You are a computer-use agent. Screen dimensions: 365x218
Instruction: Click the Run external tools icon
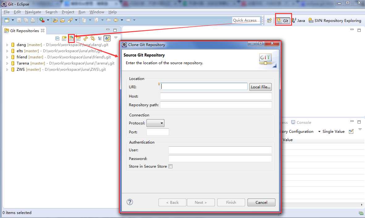coord(42,20)
